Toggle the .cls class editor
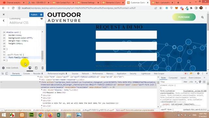This screenshot has height=118, width=209. [x=191, y=82]
